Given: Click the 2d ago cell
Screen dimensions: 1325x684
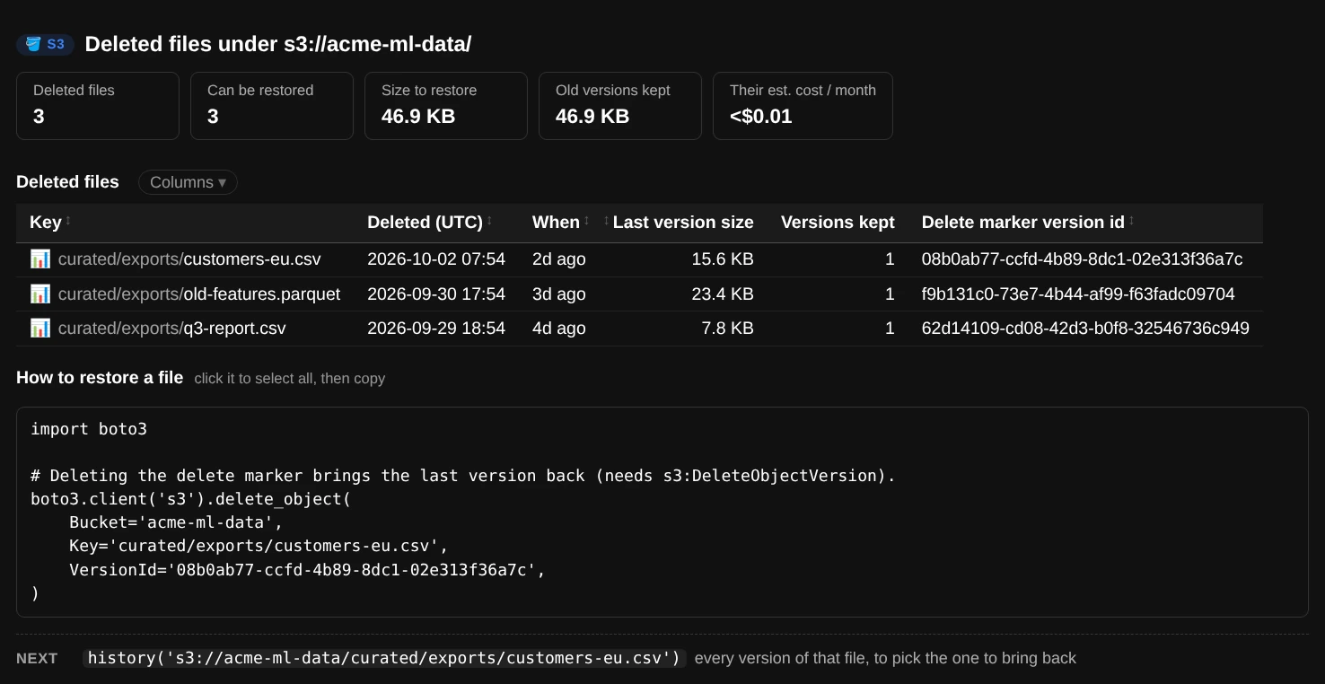Looking at the screenshot, I should click(x=559, y=259).
